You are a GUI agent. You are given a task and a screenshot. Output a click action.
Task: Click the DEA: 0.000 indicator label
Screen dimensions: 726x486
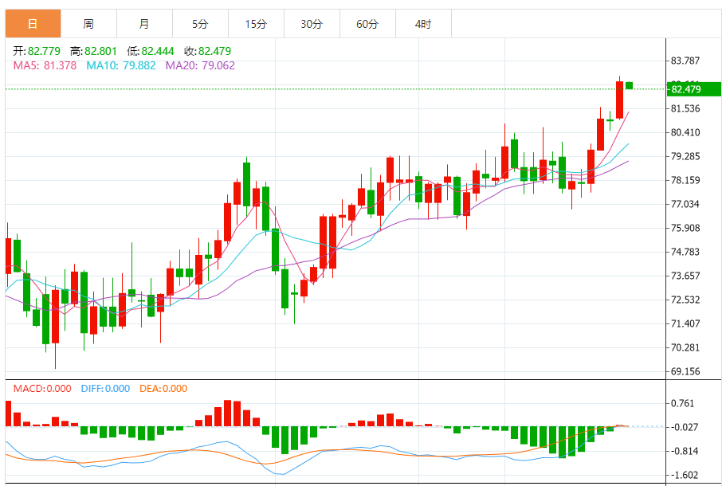[163, 388]
